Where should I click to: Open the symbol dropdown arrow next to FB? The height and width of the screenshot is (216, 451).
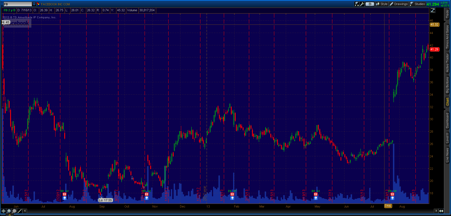(x=34, y=4)
